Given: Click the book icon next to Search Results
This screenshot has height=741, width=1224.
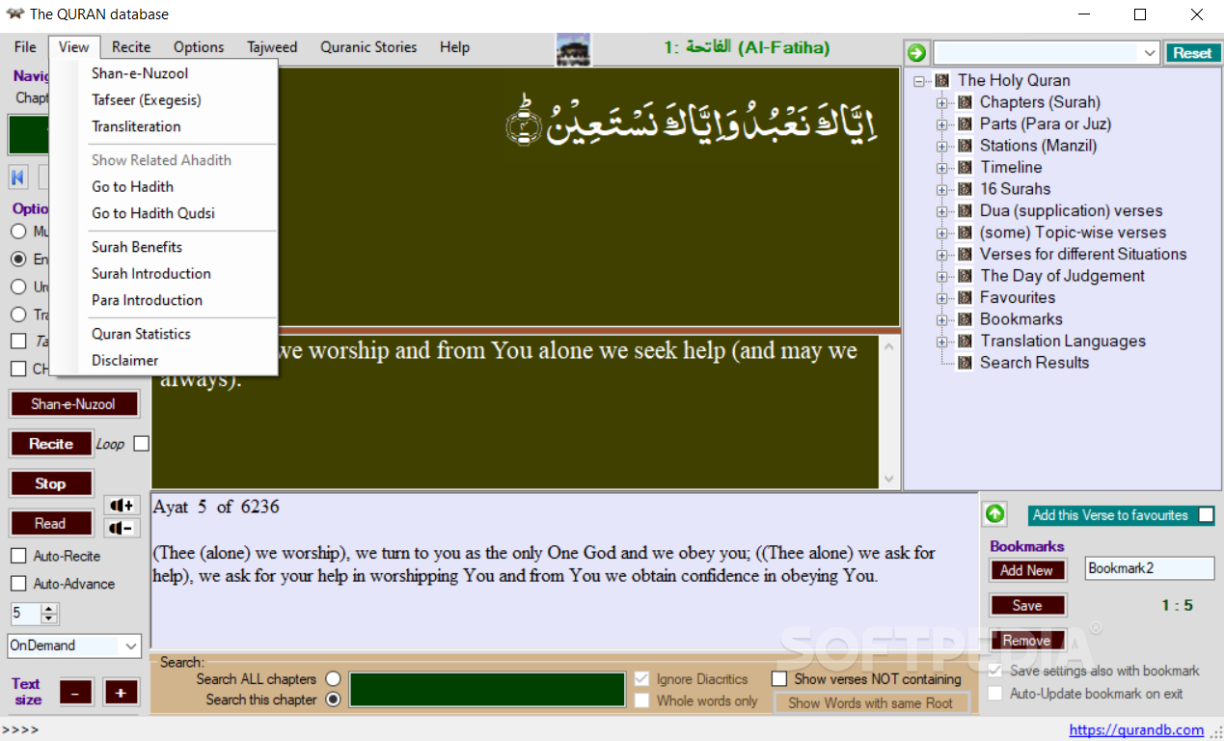Looking at the screenshot, I should 964,363.
